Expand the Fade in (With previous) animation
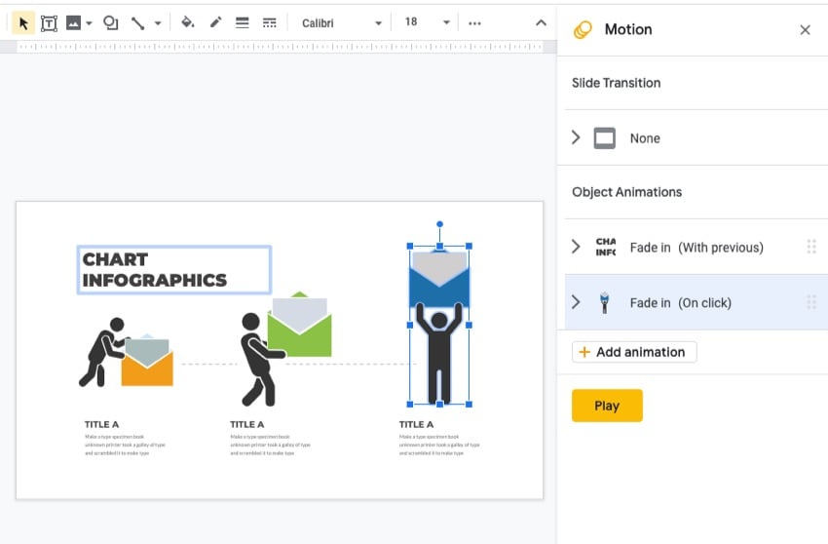Screen dimensions: 828x544 click(x=576, y=248)
